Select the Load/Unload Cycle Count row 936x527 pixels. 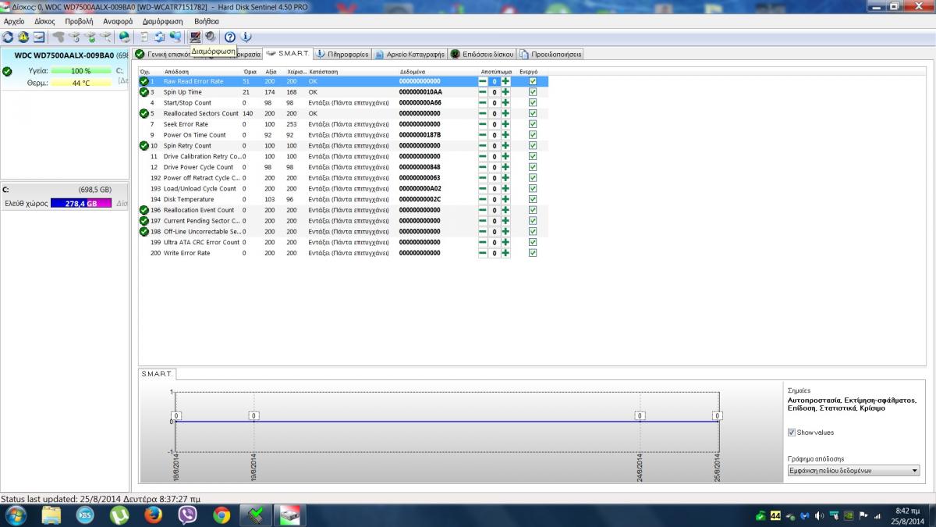pos(343,188)
